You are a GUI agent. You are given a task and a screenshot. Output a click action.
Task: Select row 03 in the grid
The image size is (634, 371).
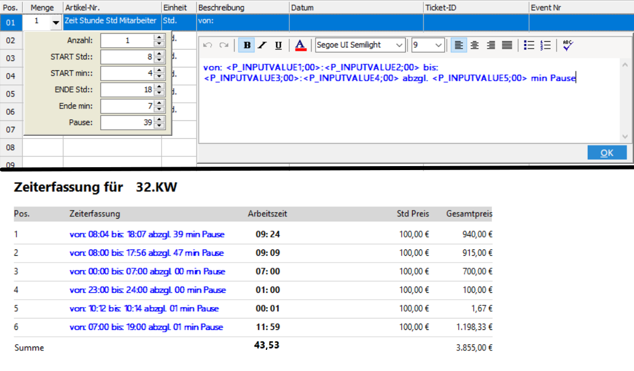pyautogui.click(x=10, y=58)
